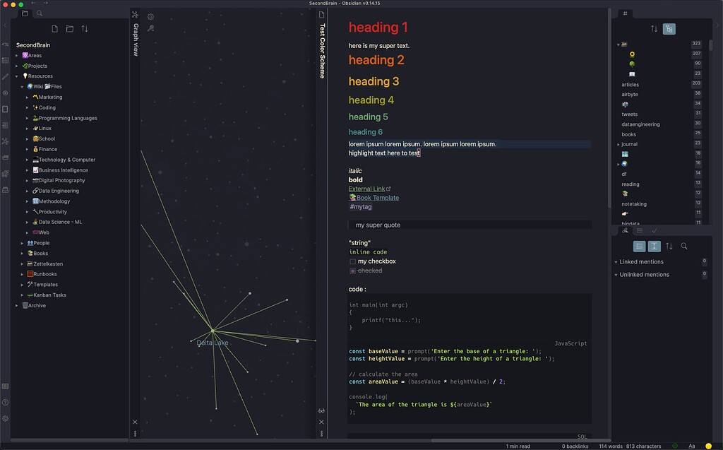Click the yellow circle status bar icon
The height and width of the screenshot is (450, 723).
point(708,446)
